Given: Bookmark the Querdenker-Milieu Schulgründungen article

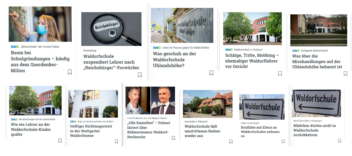Looking at the screenshot, I should pos(70,72).
